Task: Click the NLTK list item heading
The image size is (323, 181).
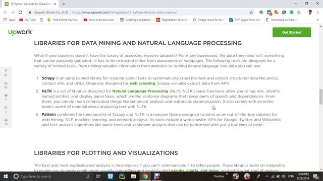Action: 47,91
